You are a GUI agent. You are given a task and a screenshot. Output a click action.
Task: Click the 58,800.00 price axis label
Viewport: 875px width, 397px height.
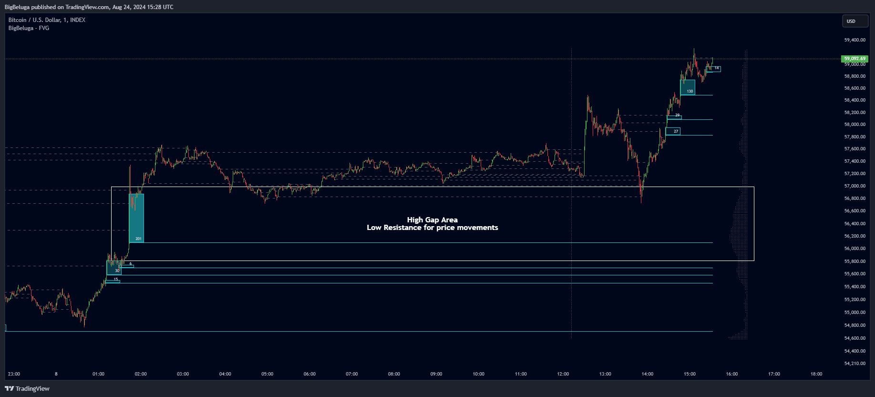855,76
